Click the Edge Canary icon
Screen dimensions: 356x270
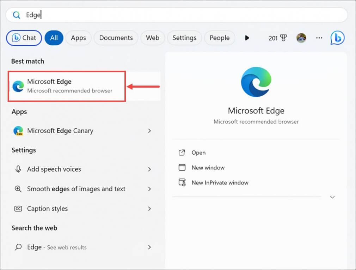(18, 131)
